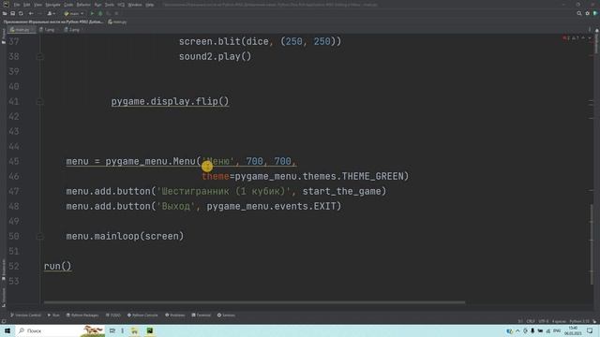Click the Search Everywhere magnifier icon

[x=579, y=13]
